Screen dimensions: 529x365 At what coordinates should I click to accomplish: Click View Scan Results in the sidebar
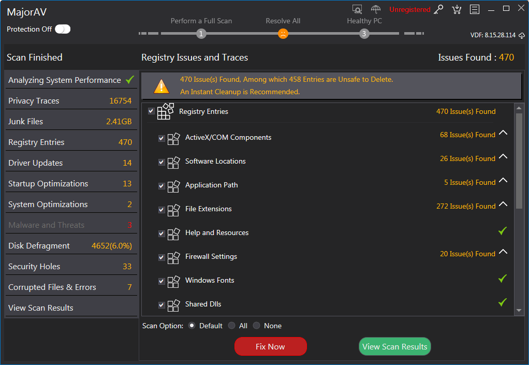(71, 308)
